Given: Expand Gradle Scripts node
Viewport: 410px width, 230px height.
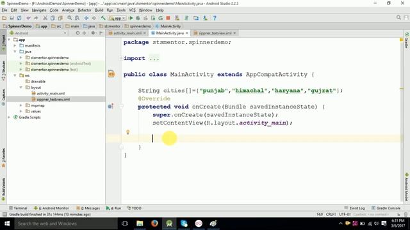Looking at the screenshot, I should click(9, 118).
